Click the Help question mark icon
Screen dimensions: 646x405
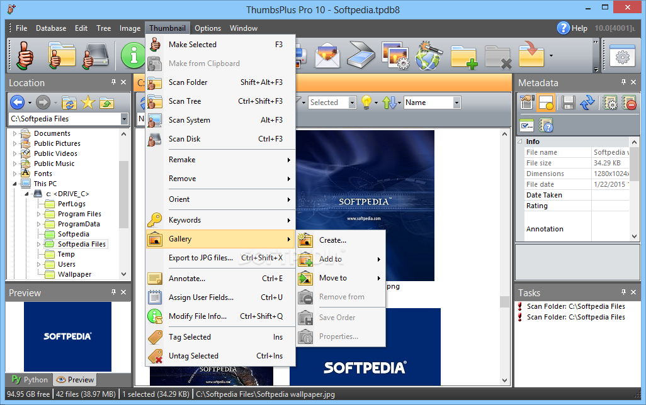tap(563, 28)
